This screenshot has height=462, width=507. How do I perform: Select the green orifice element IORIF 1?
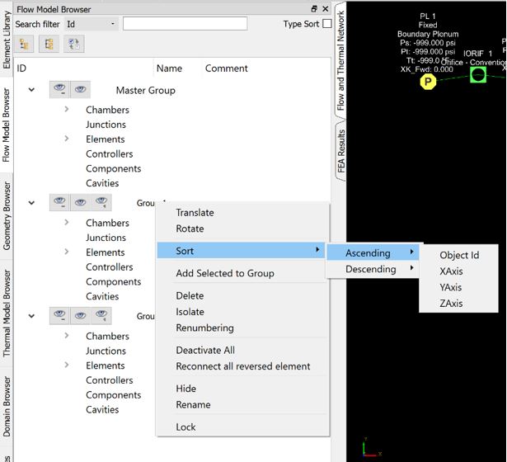(x=478, y=75)
